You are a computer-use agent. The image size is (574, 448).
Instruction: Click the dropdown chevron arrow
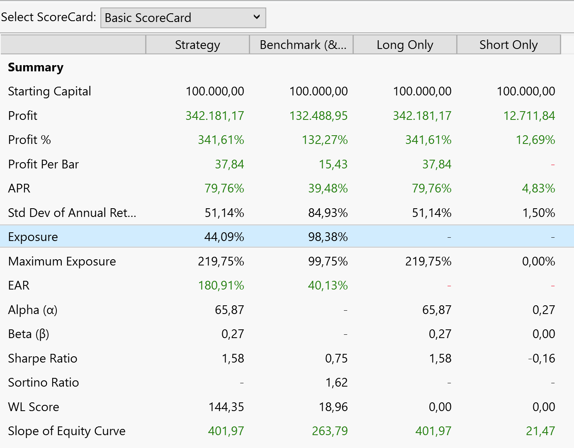(257, 17)
